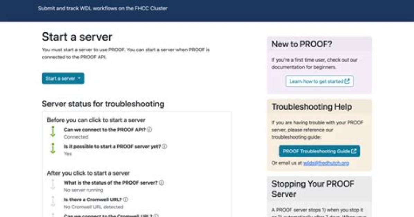Click info icon next to Cromwell URL question
Screen dimensions: 414x217
(x=126, y=199)
